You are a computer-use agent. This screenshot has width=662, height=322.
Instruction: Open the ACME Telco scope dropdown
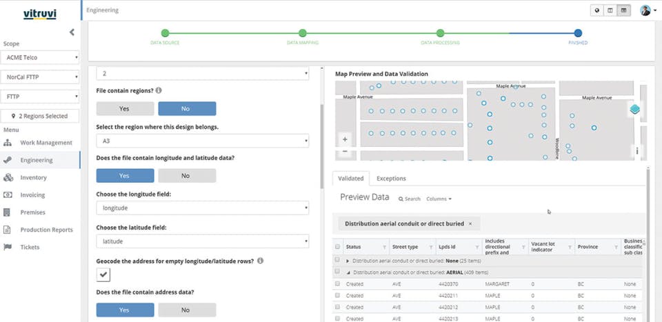(40, 57)
